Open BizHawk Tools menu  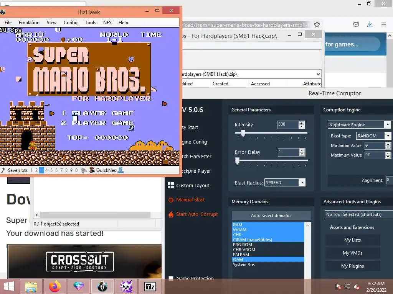pos(90,23)
